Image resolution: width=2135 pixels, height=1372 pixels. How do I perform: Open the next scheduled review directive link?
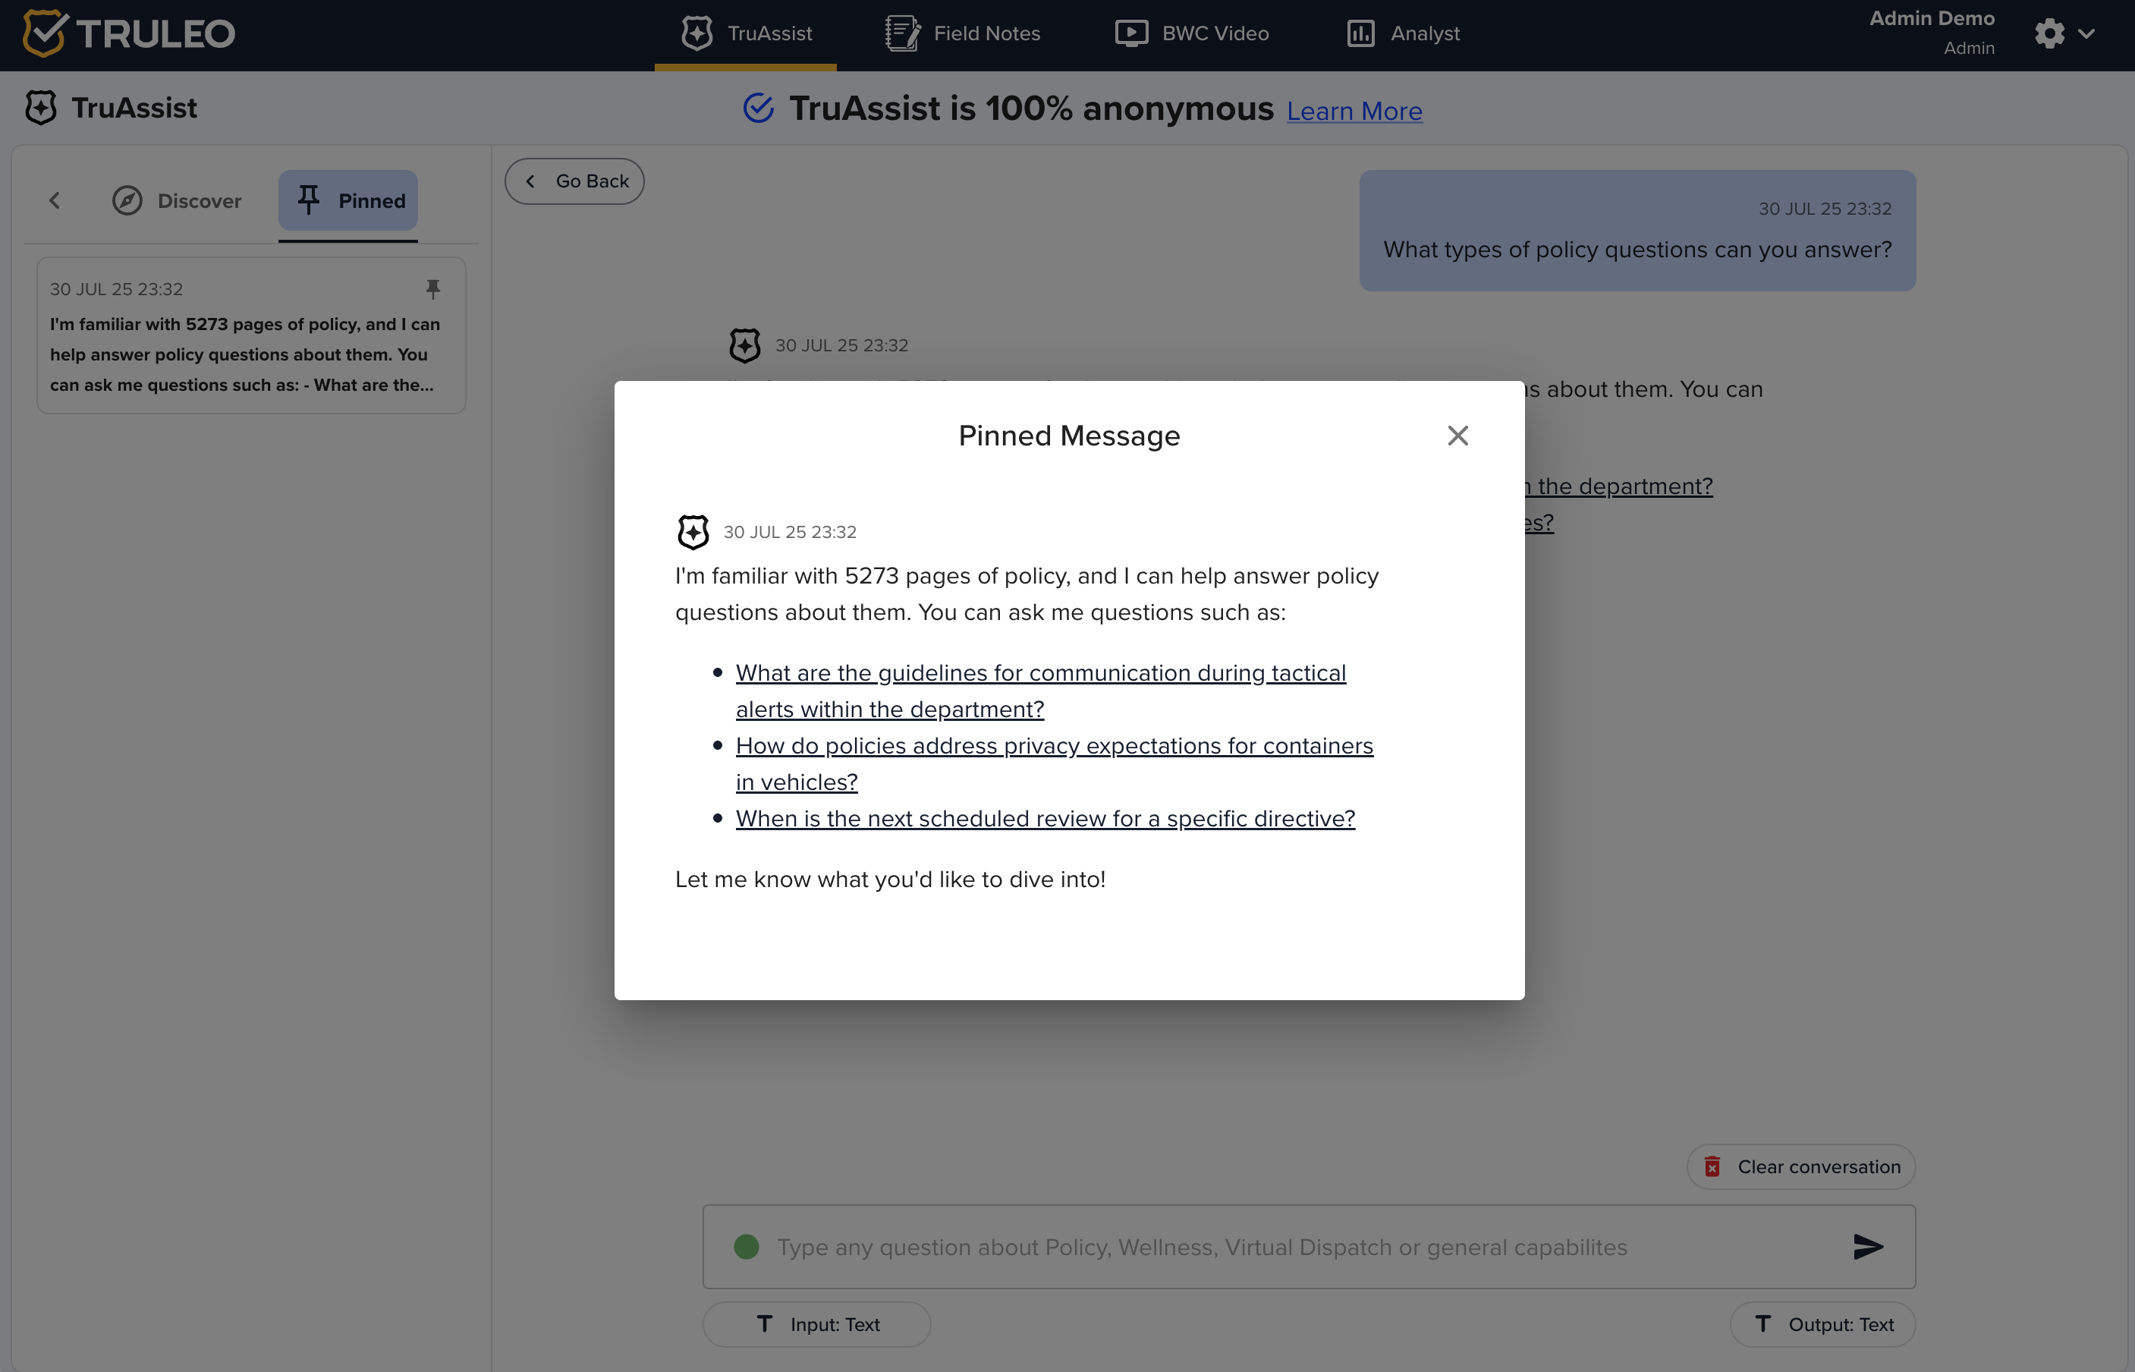pos(1045,818)
